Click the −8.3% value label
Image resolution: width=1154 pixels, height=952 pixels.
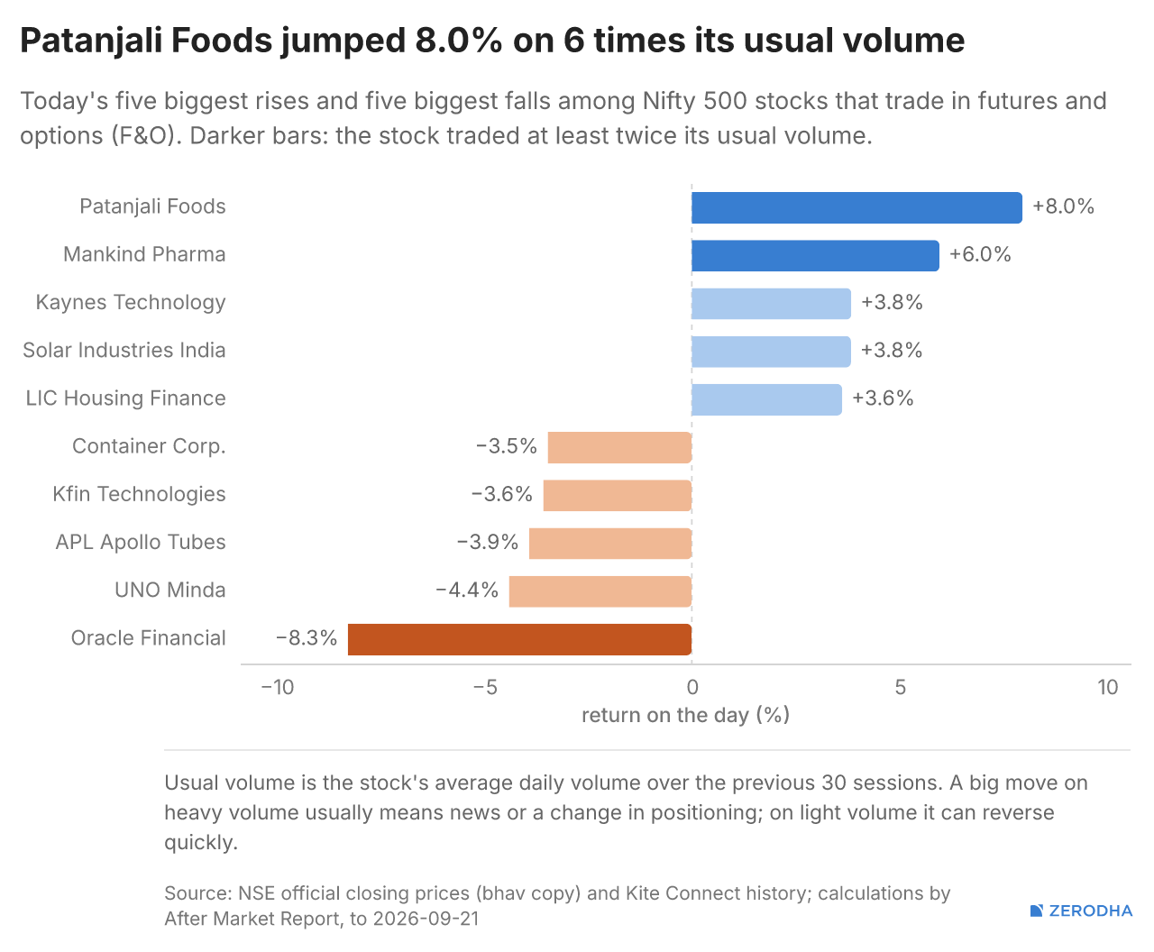[x=307, y=638]
